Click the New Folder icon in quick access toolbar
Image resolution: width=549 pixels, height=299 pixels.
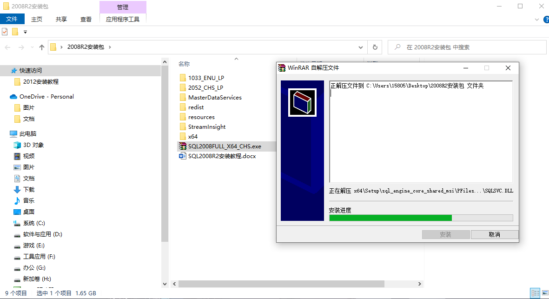pos(15,32)
